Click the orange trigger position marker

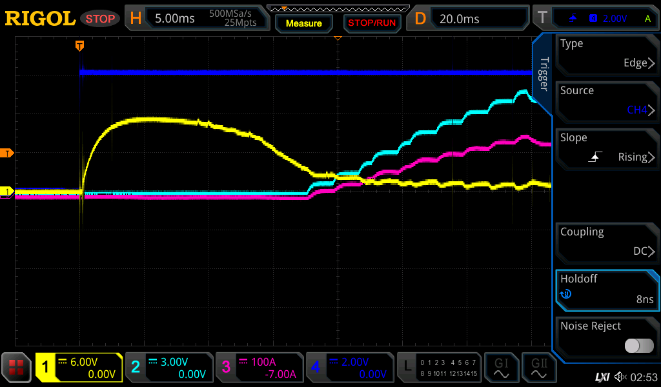pos(79,46)
